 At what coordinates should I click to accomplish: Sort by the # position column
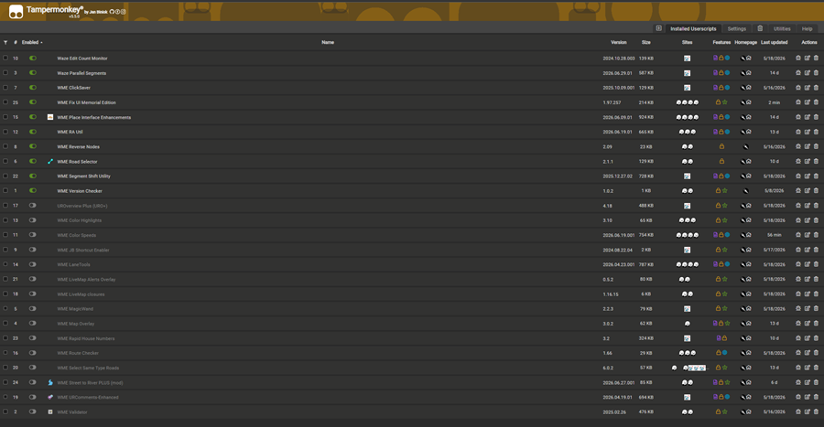[x=16, y=42]
